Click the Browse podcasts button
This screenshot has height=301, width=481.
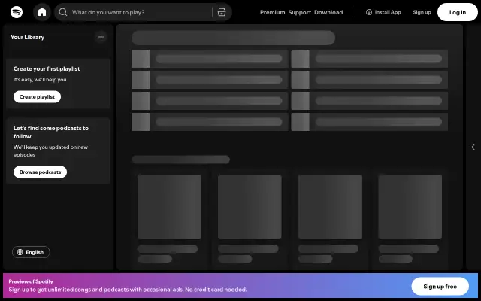tap(40, 172)
